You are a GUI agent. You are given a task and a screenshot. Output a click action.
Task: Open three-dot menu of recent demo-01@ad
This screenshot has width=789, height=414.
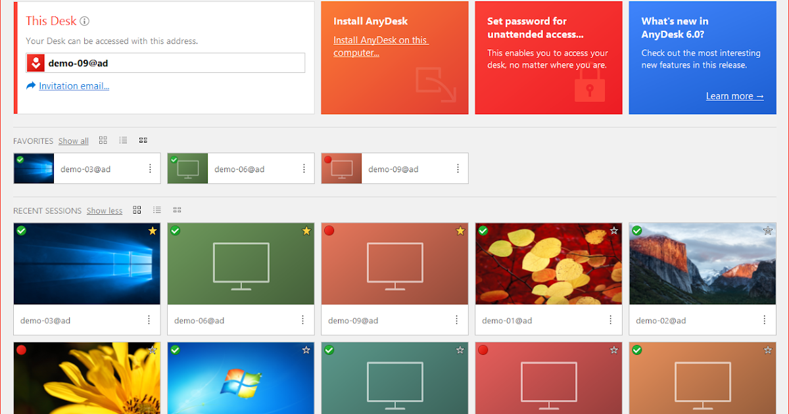point(611,320)
